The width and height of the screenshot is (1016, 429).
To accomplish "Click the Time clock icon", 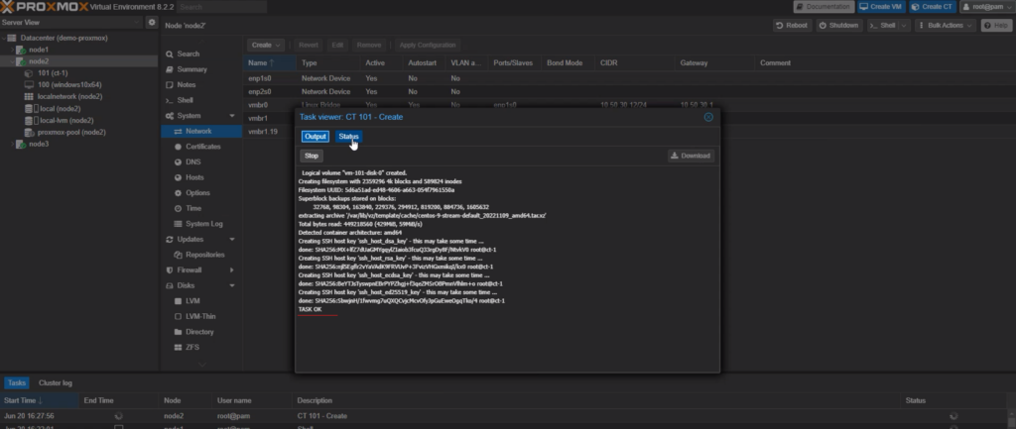I will (179, 208).
